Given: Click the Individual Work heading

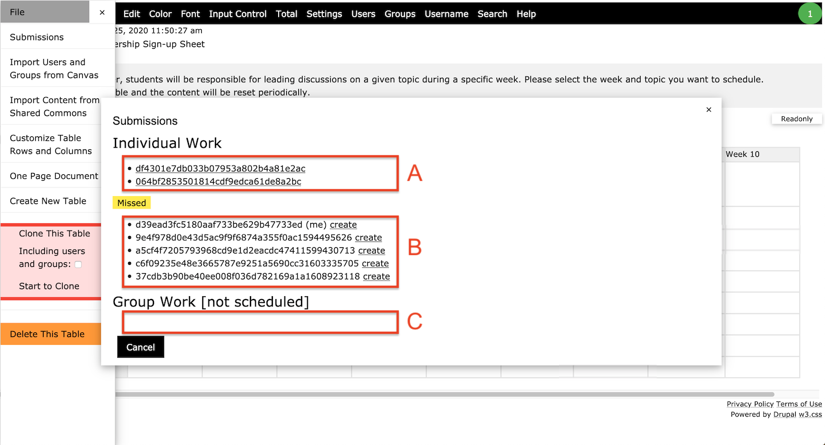Looking at the screenshot, I should pyautogui.click(x=167, y=143).
